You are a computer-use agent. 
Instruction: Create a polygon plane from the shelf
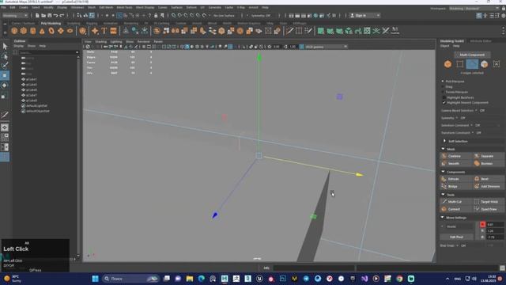click(61, 31)
